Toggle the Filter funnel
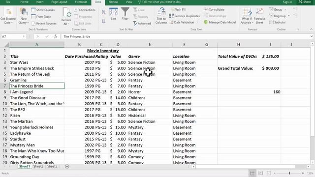The width and height of the screenshot is (315, 177). pyautogui.click(x=125, y=14)
